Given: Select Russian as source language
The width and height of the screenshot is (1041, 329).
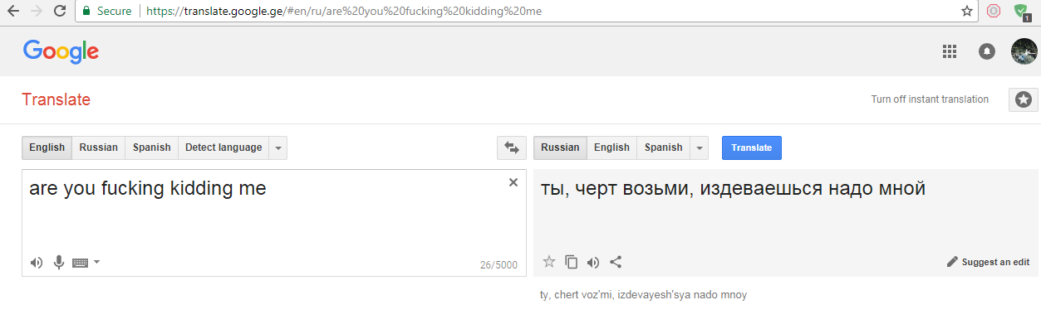Looking at the screenshot, I should [x=99, y=148].
